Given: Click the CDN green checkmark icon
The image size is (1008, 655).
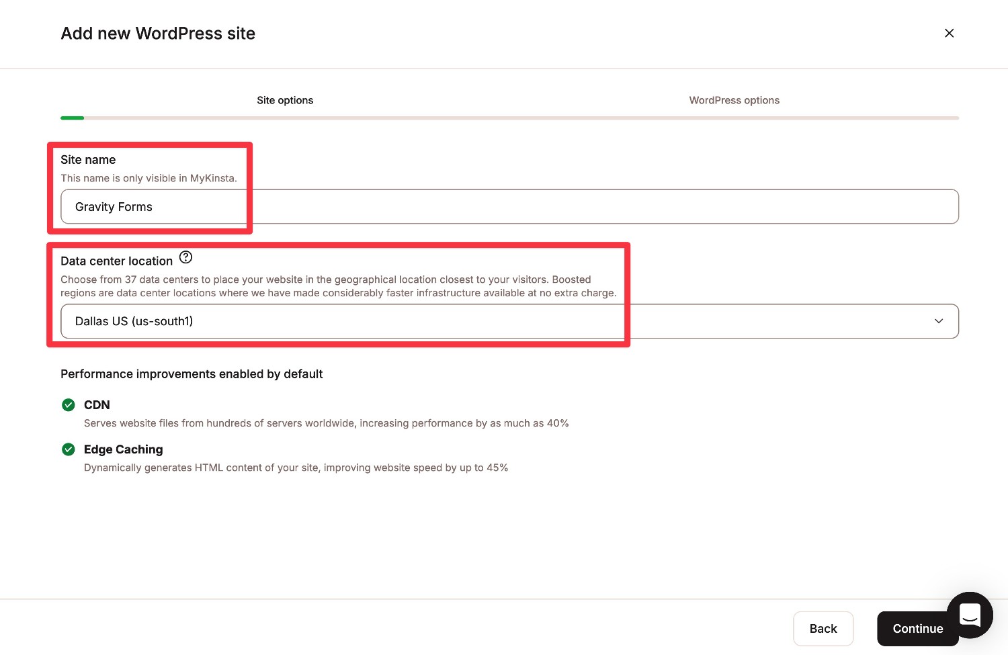Looking at the screenshot, I should pos(68,404).
